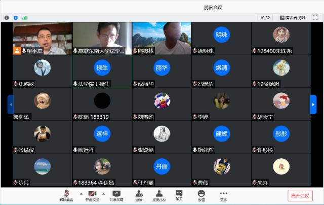
Task: Open the emoji reactions icon
Action: point(201,194)
